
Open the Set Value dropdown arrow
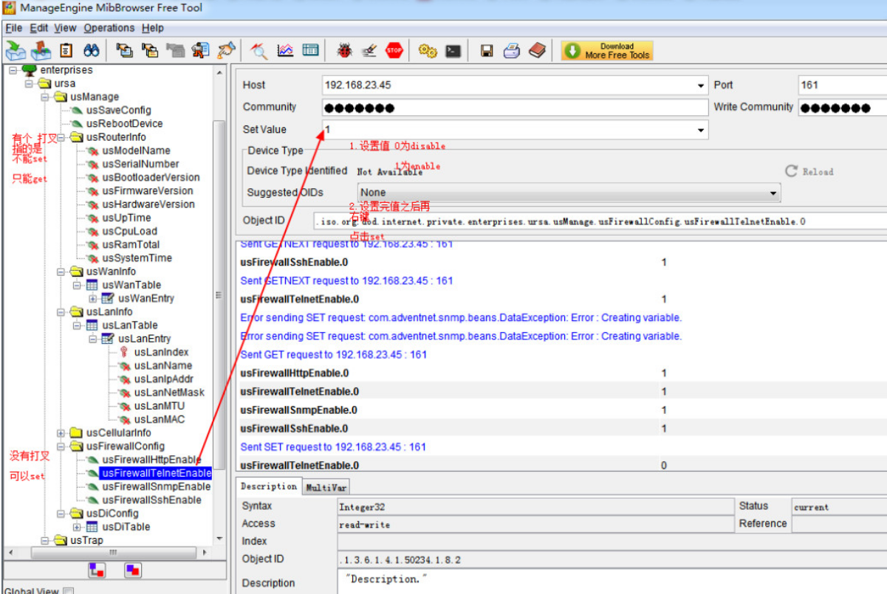tap(700, 130)
